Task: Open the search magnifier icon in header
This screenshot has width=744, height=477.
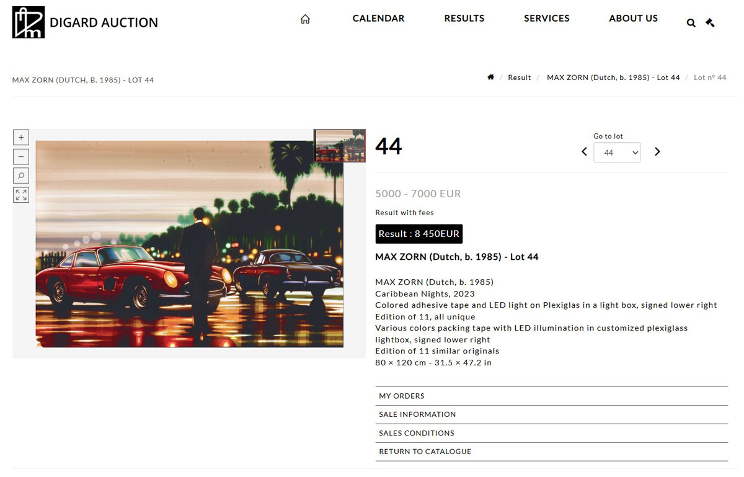Action: pos(691,23)
